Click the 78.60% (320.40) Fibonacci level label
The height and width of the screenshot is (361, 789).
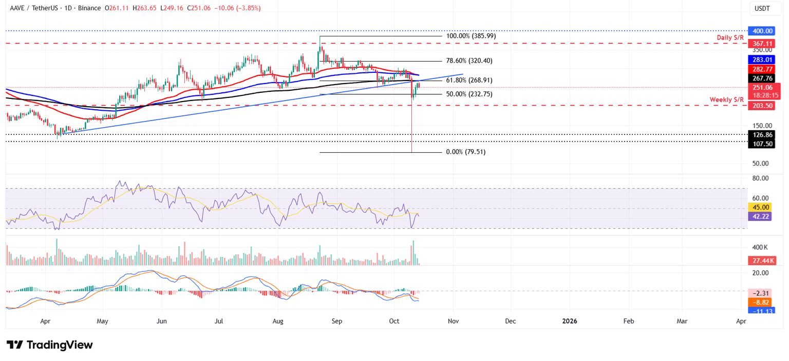[469, 61]
